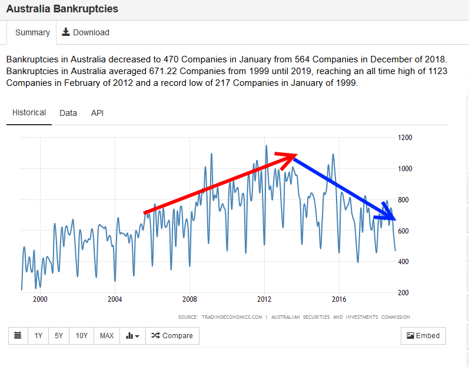Click the Embed button

click(x=423, y=336)
